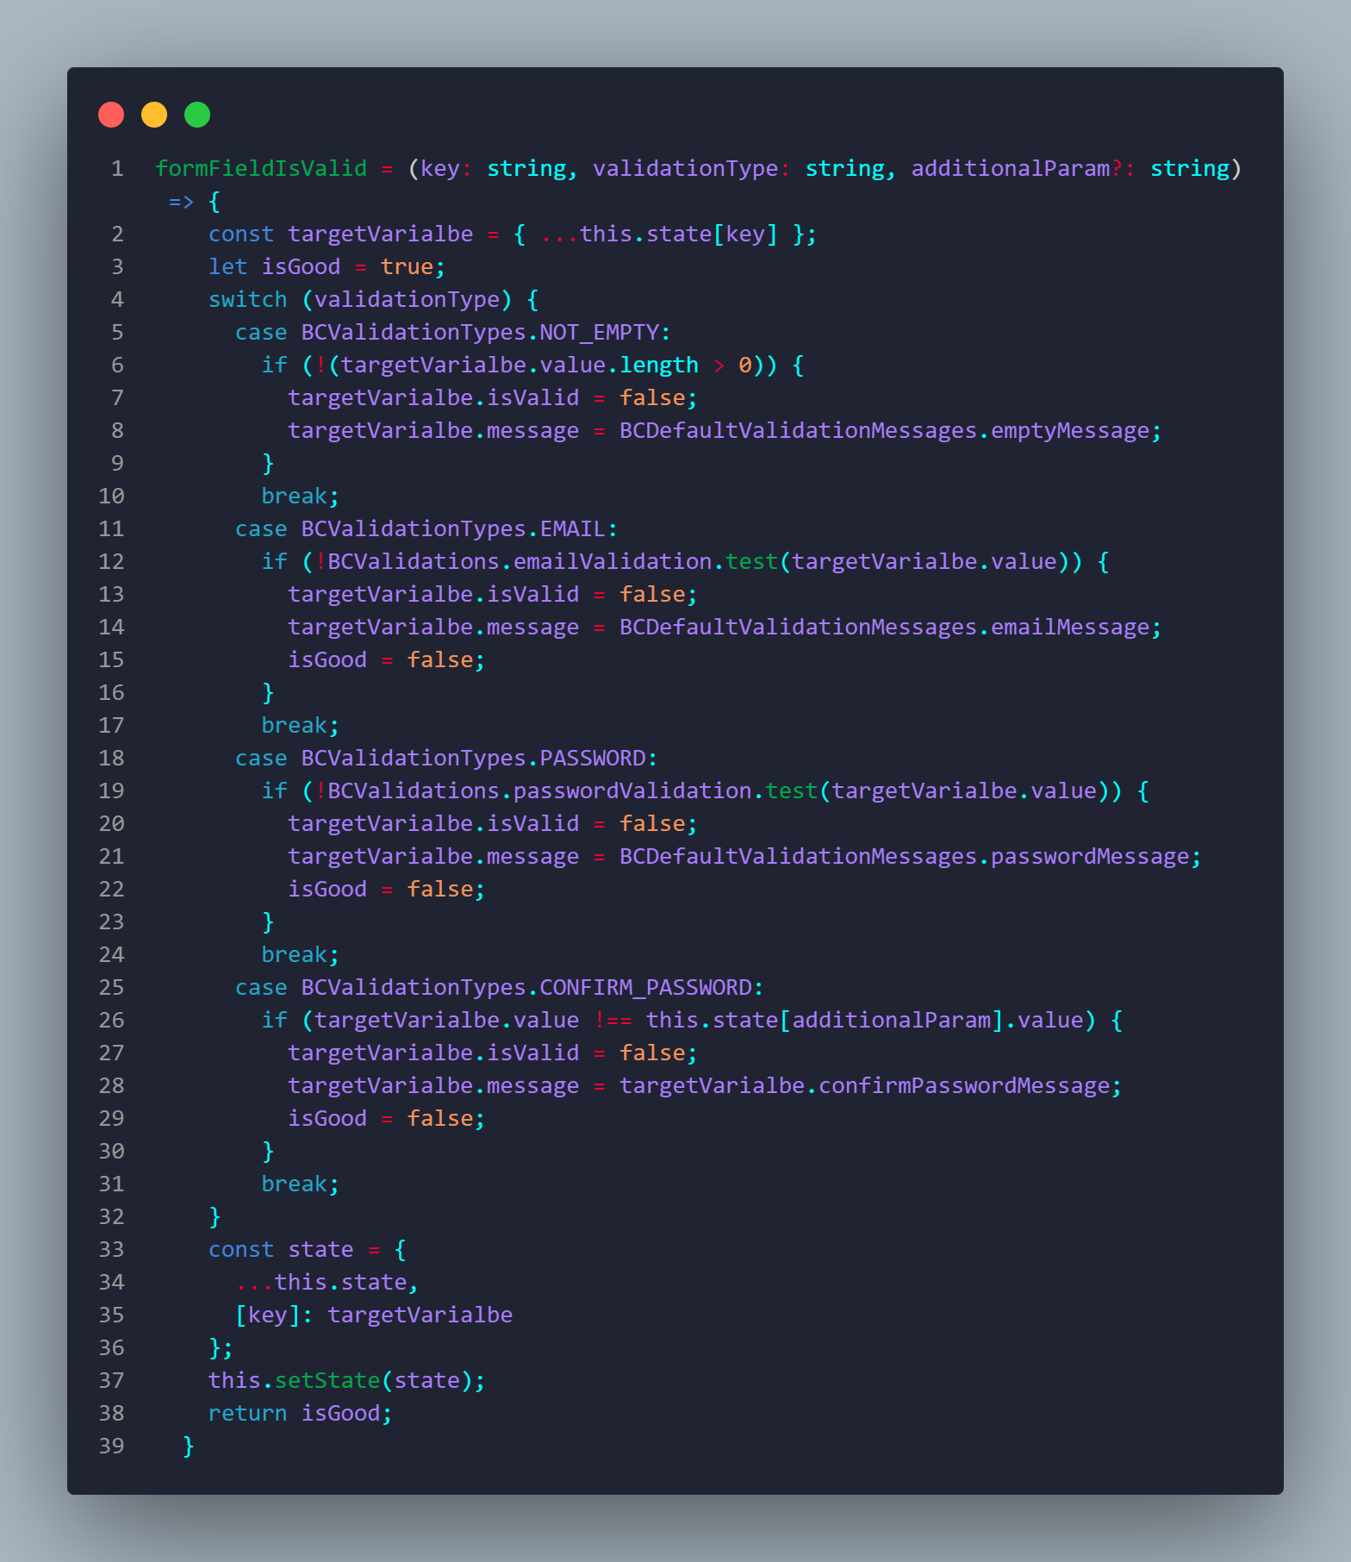Click emailValidation on line 12
Viewport: 1351px width, 1562px height.
click(x=613, y=561)
